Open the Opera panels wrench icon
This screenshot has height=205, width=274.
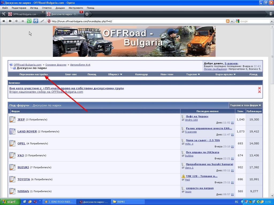point(3,14)
